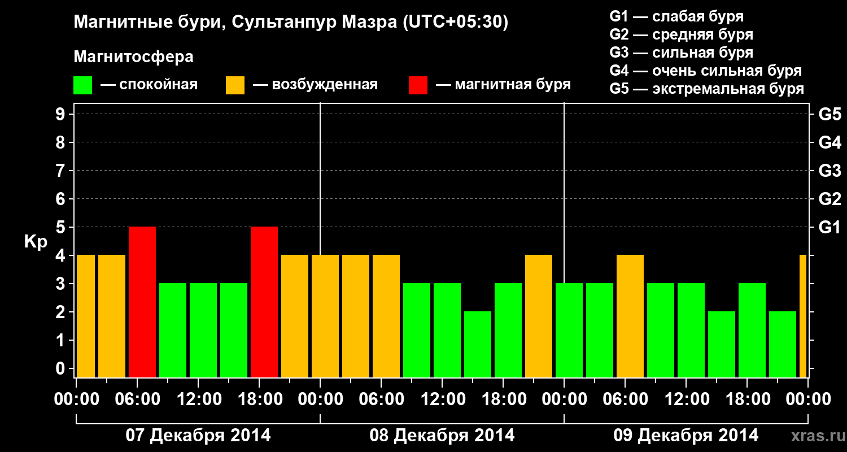Click the first orange bar at 00:00 on 07 Декабря
Screen dimensions: 847x452
pos(86,316)
